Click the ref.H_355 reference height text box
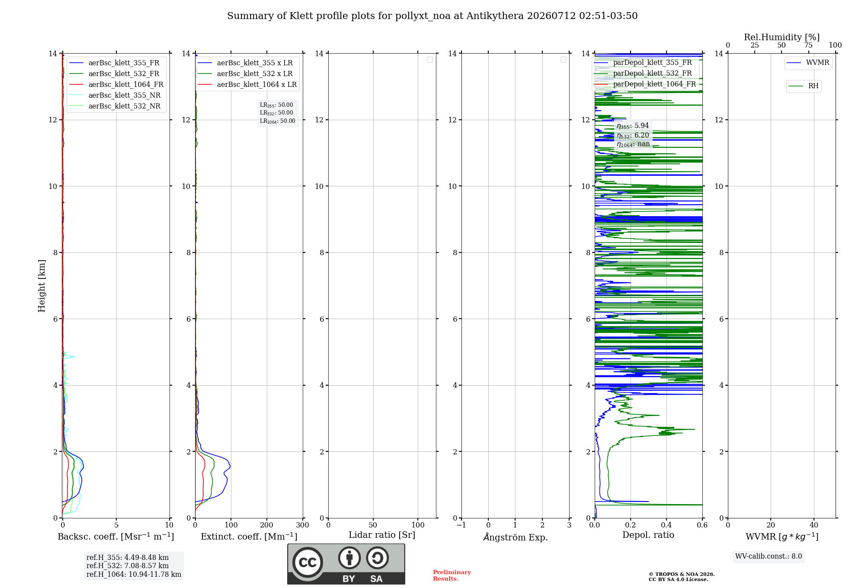Viewport: 865px width, 588px height. pos(134,566)
